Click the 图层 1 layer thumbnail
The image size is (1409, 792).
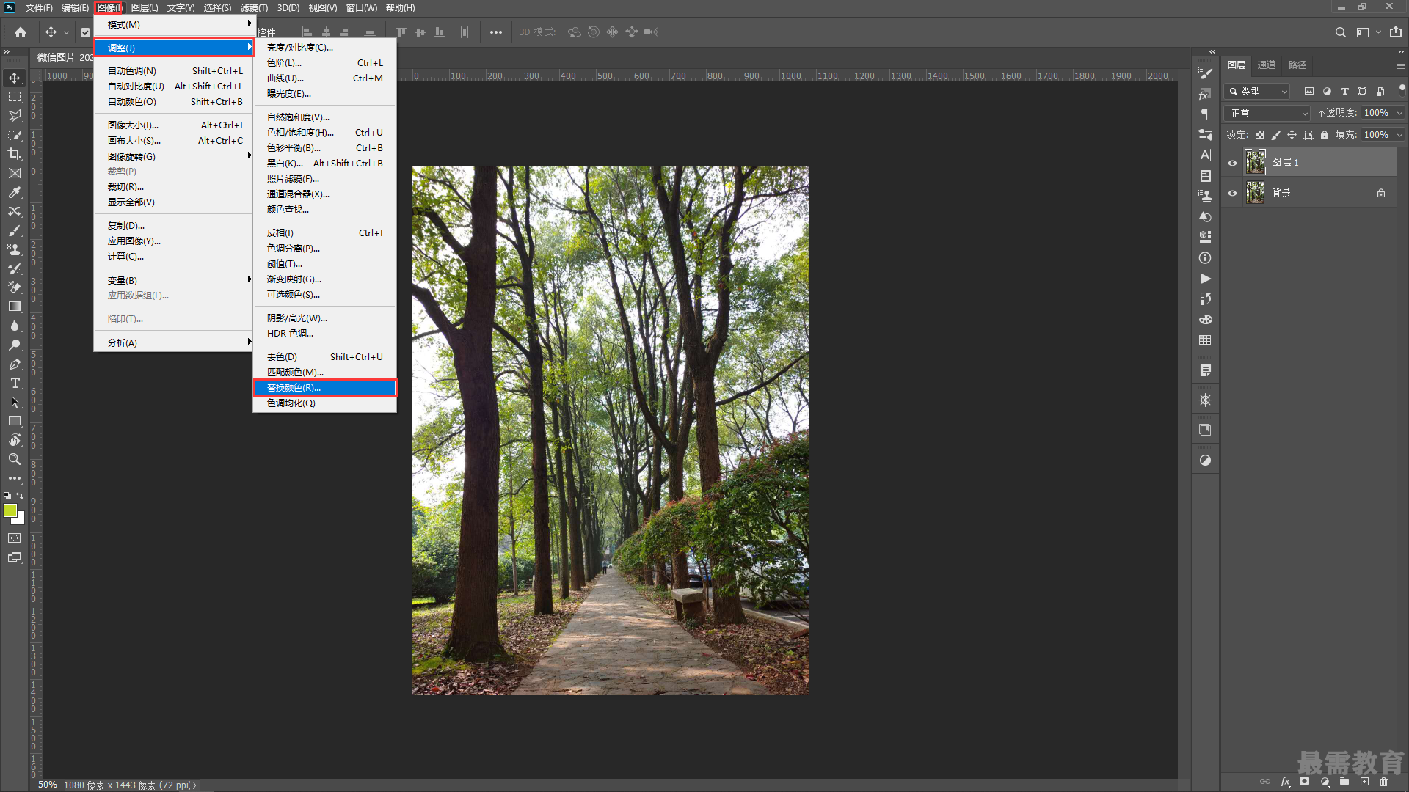(1256, 163)
